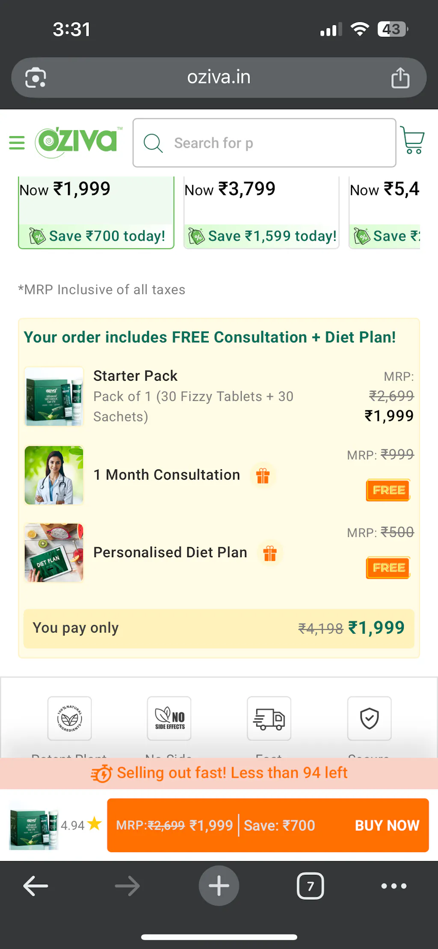Tap the fast delivery truck icon
Viewport: 438px width, 949px height.
pyautogui.click(x=269, y=719)
